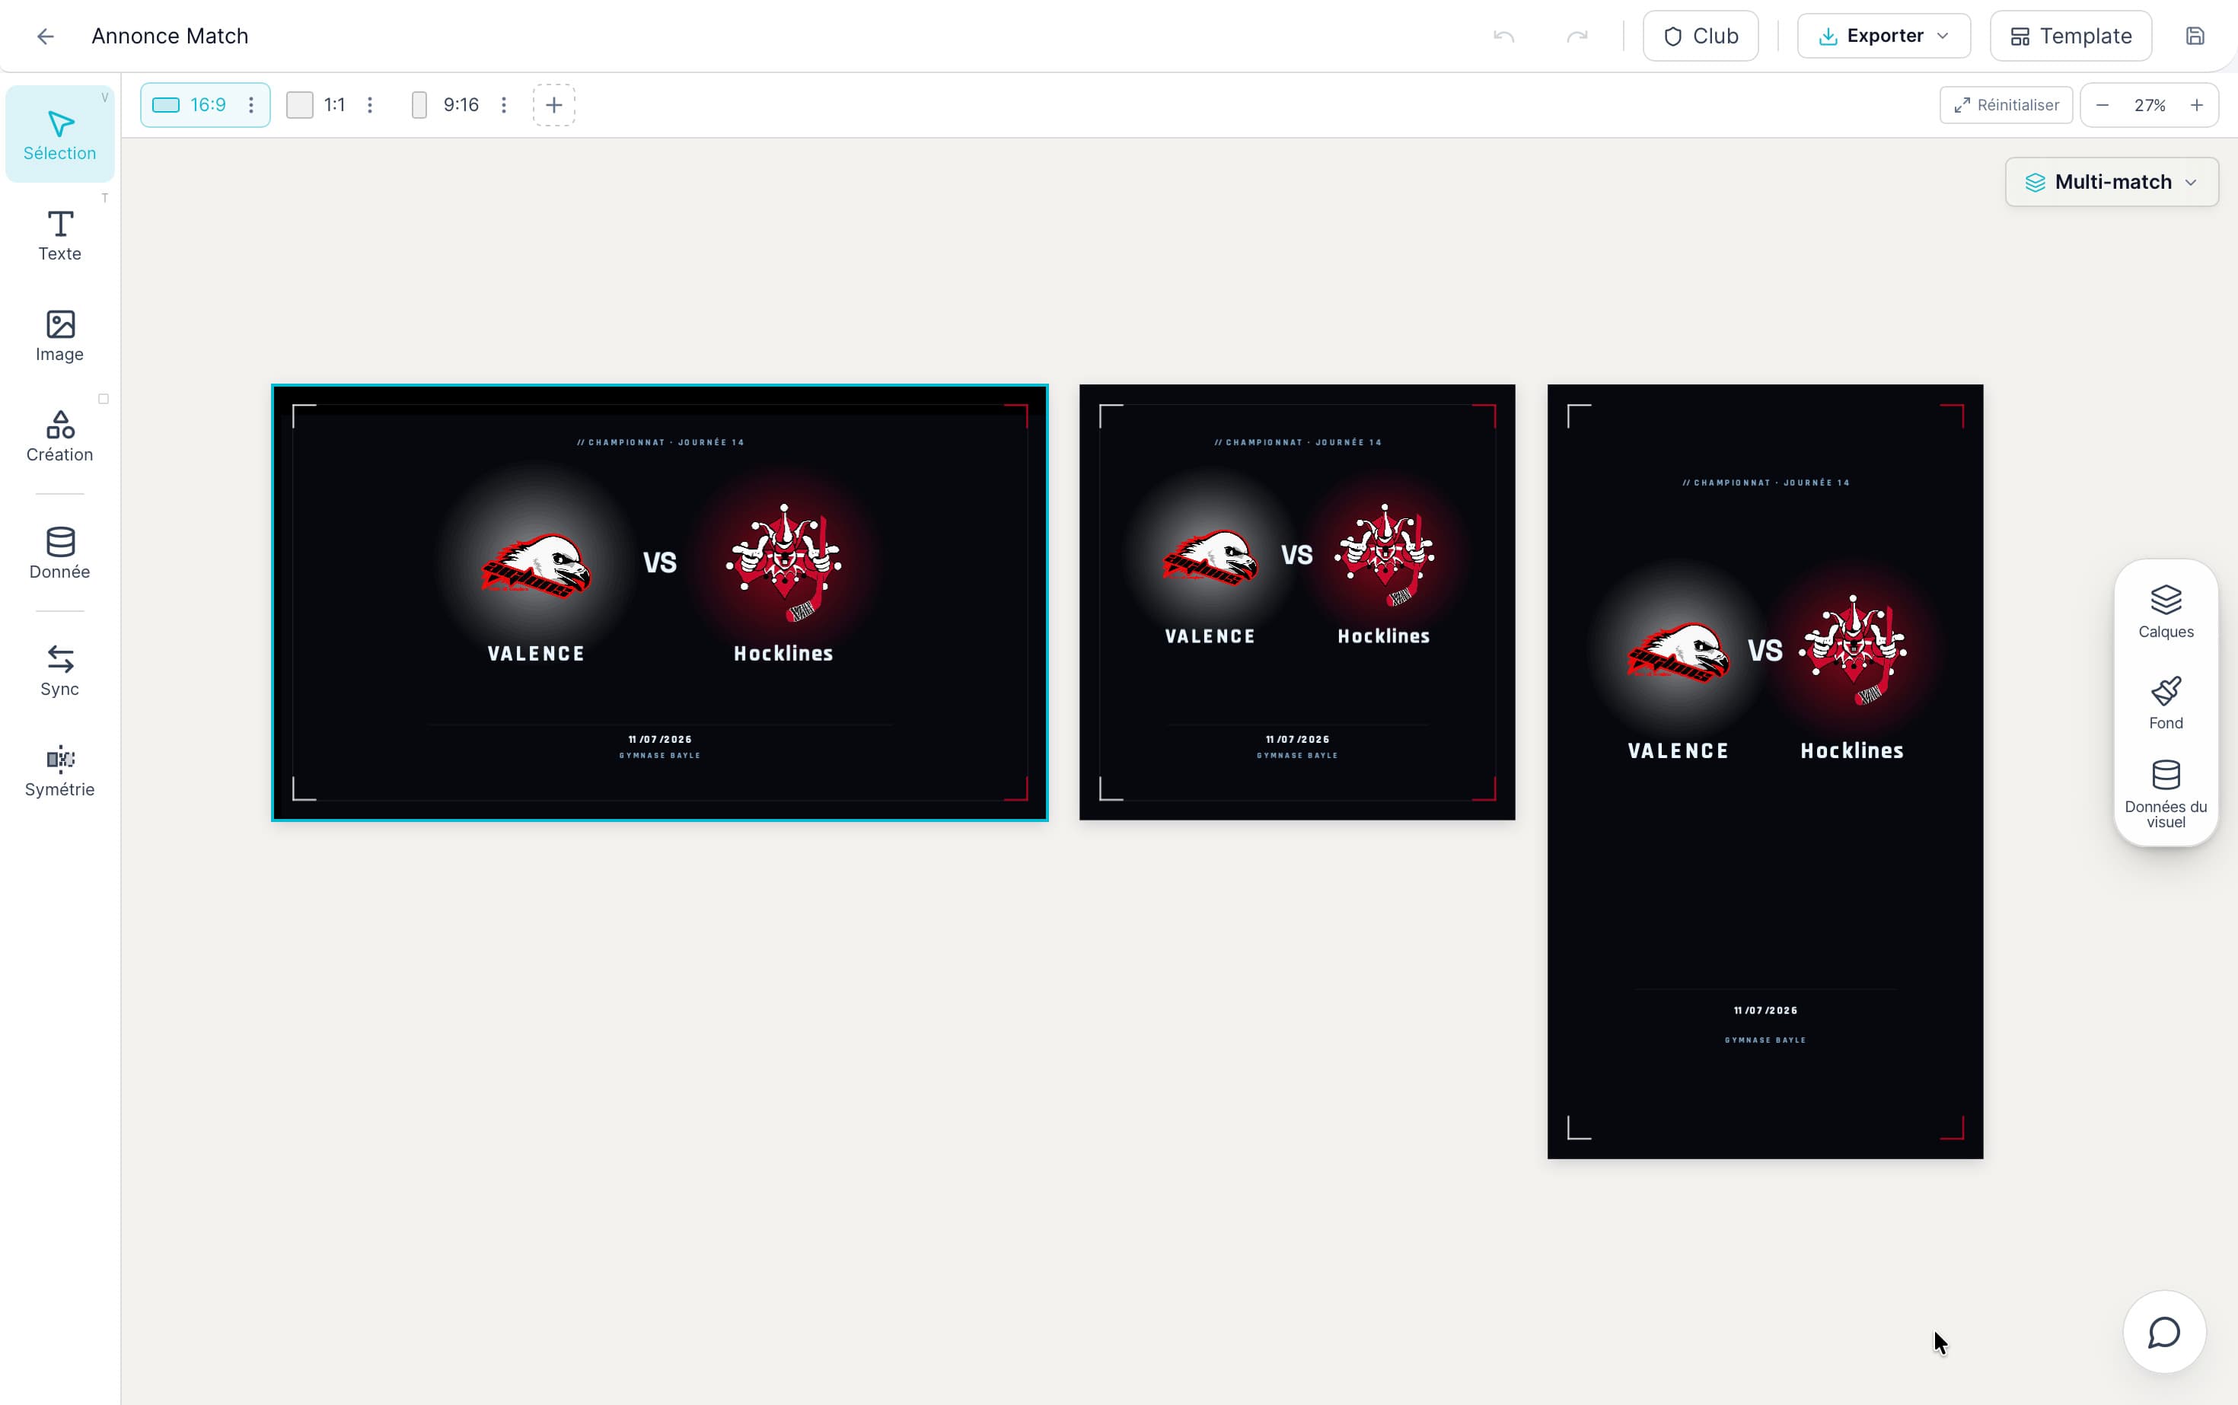Open the Template button
Viewport: 2238px width, 1405px height.
pyautogui.click(x=2071, y=37)
